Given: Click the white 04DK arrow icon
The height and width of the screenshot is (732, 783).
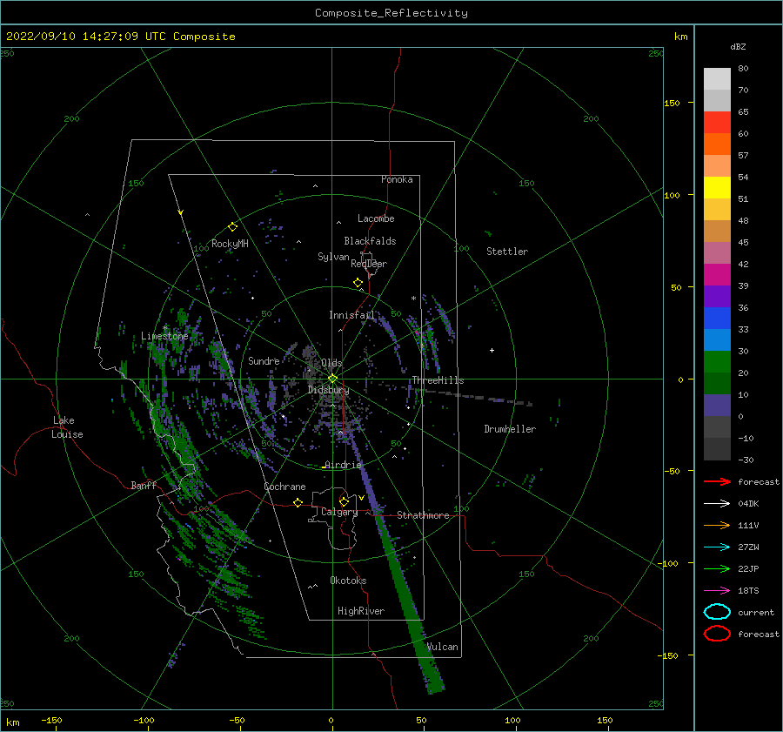Looking at the screenshot, I should [717, 504].
